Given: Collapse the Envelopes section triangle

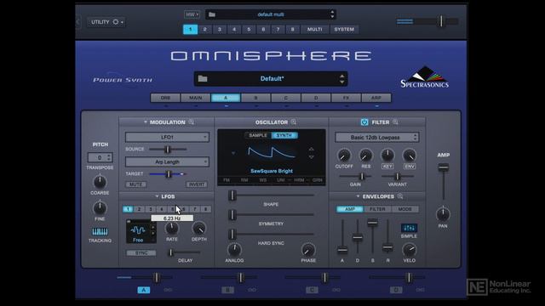Looking at the screenshot, I should [358, 196].
